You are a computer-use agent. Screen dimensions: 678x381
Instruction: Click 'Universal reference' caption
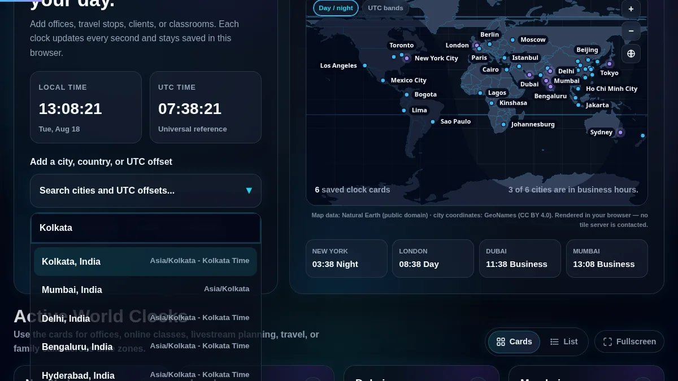[x=193, y=129]
